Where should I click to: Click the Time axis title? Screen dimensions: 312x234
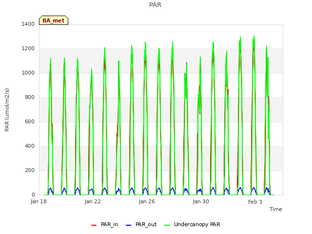pyautogui.click(x=276, y=209)
